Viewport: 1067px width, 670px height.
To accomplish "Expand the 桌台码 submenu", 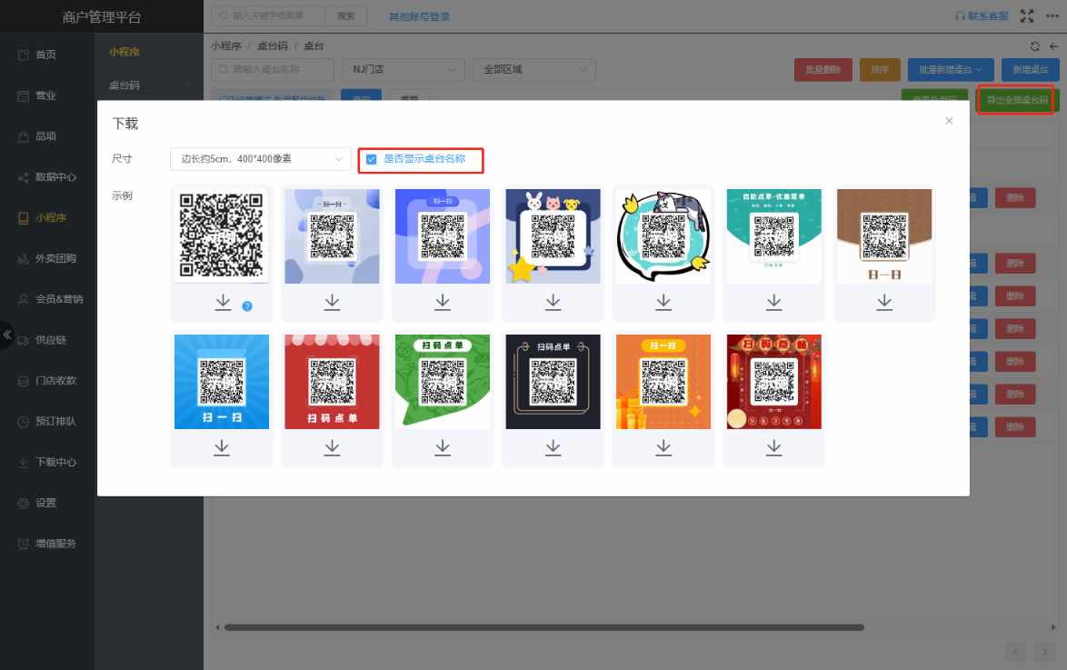I will [x=149, y=85].
